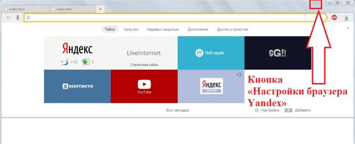The image size is (355, 144).
Task: Click the Все закладки link
Action: (x=177, y=110)
